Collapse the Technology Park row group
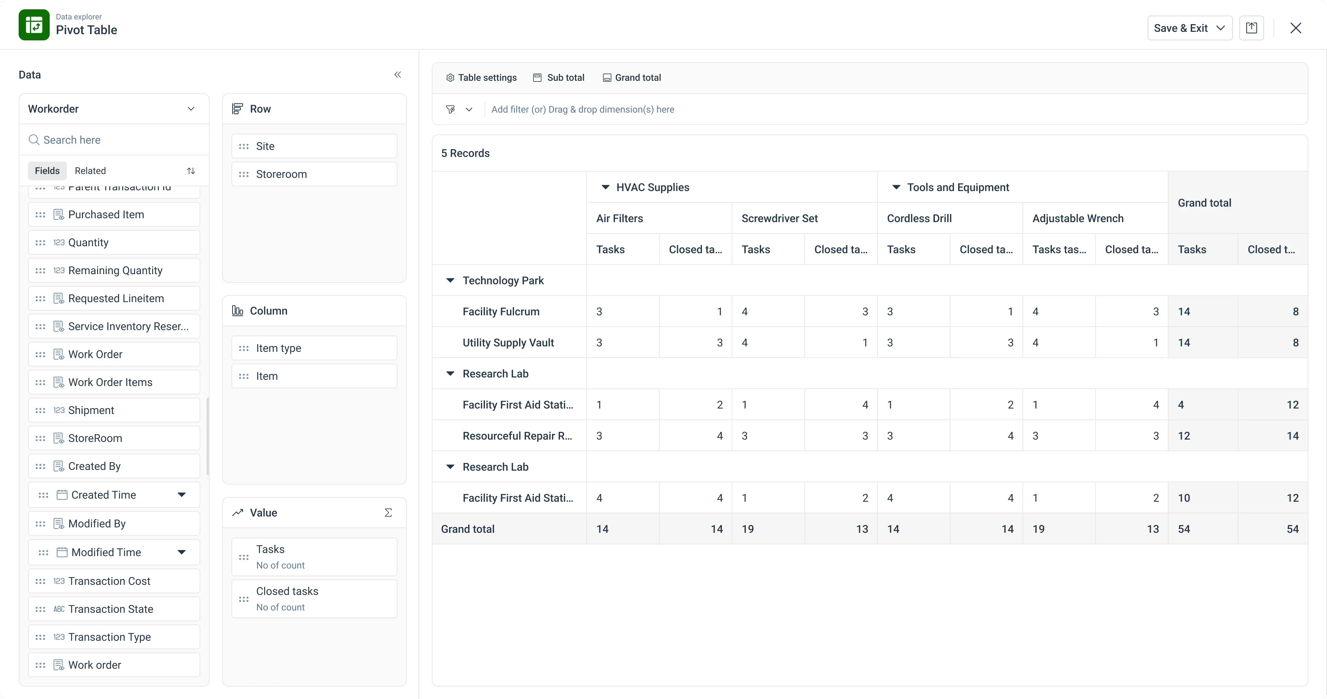 [x=450, y=280]
